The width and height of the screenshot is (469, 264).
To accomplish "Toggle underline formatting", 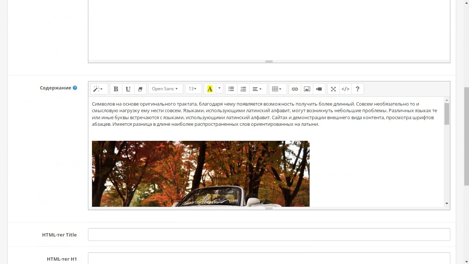I will click(x=128, y=89).
